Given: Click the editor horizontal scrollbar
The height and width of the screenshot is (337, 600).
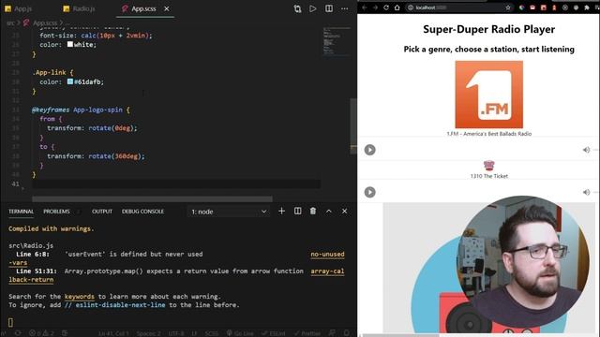Looking at the screenshot, I should pos(152,199).
